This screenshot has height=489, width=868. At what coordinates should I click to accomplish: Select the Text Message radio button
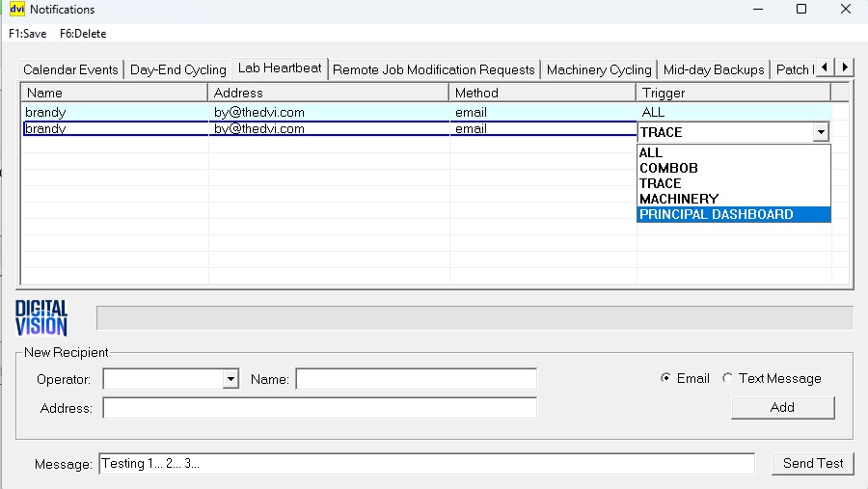(728, 378)
